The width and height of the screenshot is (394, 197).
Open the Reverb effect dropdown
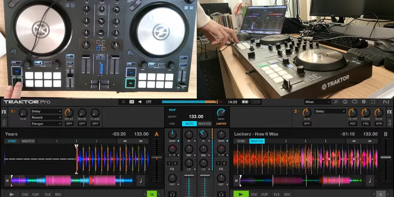[x=46, y=117]
